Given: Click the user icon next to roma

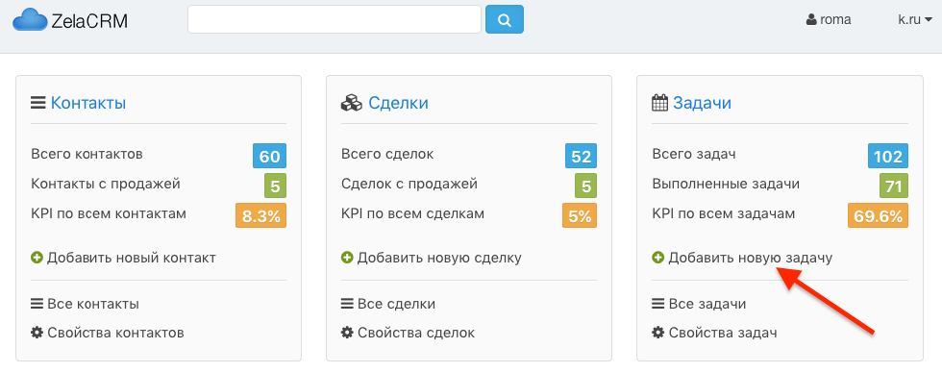Looking at the screenshot, I should coord(811,20).
